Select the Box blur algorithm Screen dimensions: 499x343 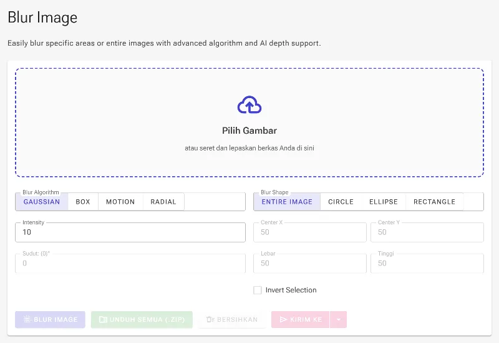click(83, 202)
